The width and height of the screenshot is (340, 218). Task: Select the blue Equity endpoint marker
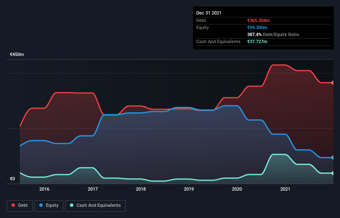coord(333,157)
